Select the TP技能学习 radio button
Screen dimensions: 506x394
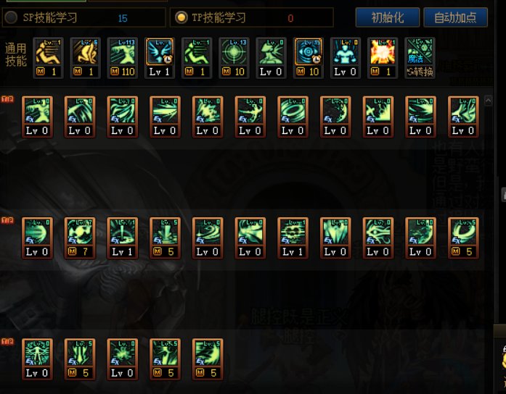[x=181, y=17]
